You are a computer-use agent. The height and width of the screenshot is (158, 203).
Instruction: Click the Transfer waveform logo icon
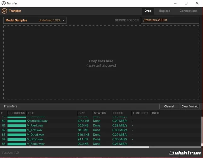(4, 11)
